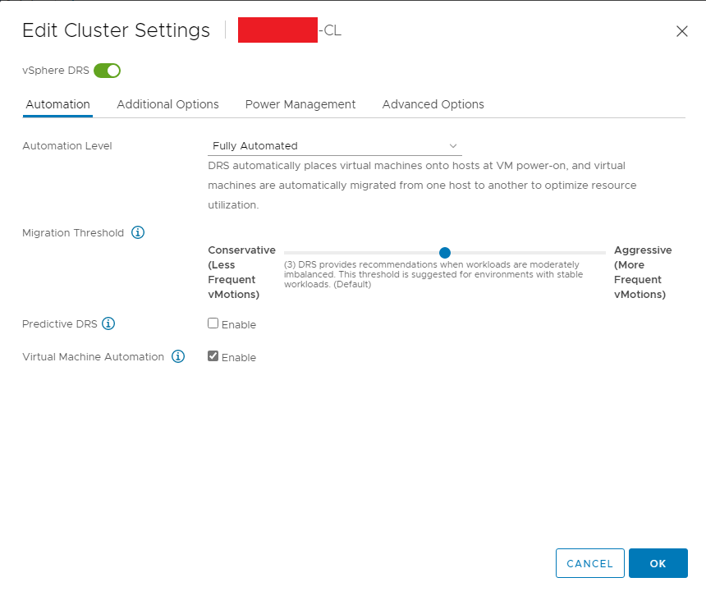Click the 'Virtual Machine Automation' label text
Image resolution: width=706 pixels, height=596 pixels.
94,357
